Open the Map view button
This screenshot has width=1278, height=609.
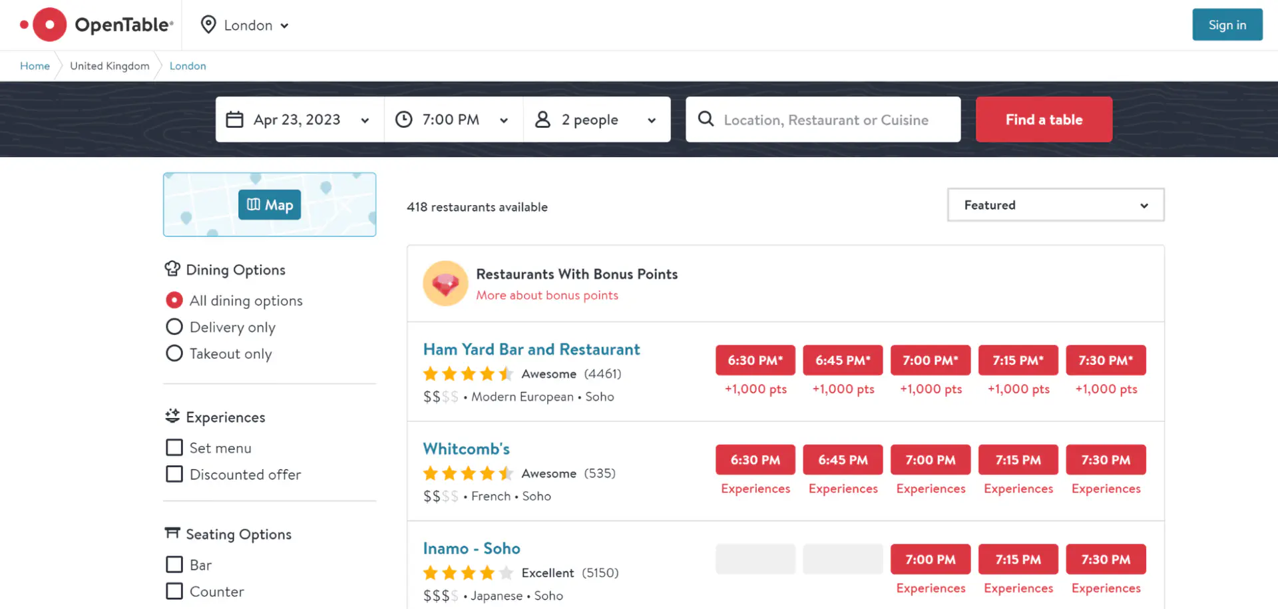click(x=270, y=205)
